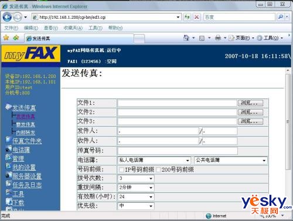Viewport: 293px width, 221px height.
Task: Click the 群发传真 sidebar sub-link
Action: click(26, 124)
